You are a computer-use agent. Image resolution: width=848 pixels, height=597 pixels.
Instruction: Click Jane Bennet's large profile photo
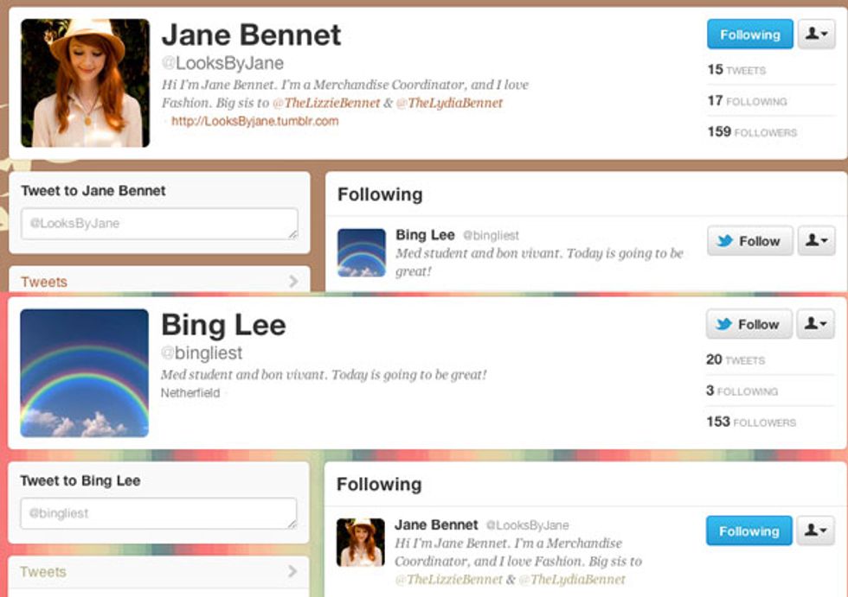[86, 83]
